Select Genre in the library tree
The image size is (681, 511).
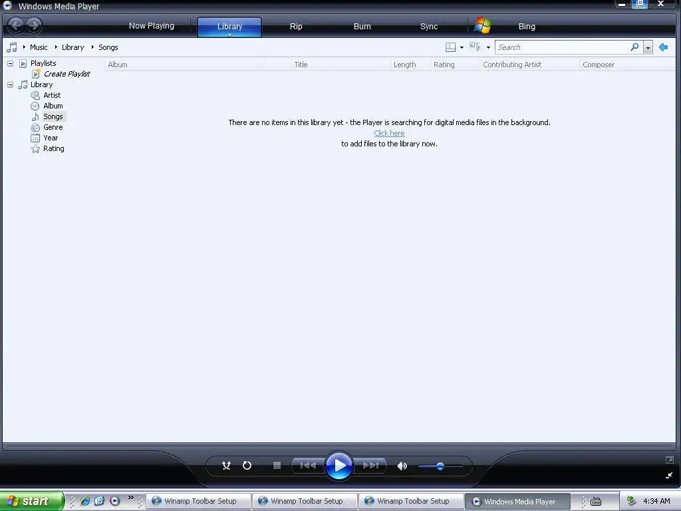[x=53, y=127]
